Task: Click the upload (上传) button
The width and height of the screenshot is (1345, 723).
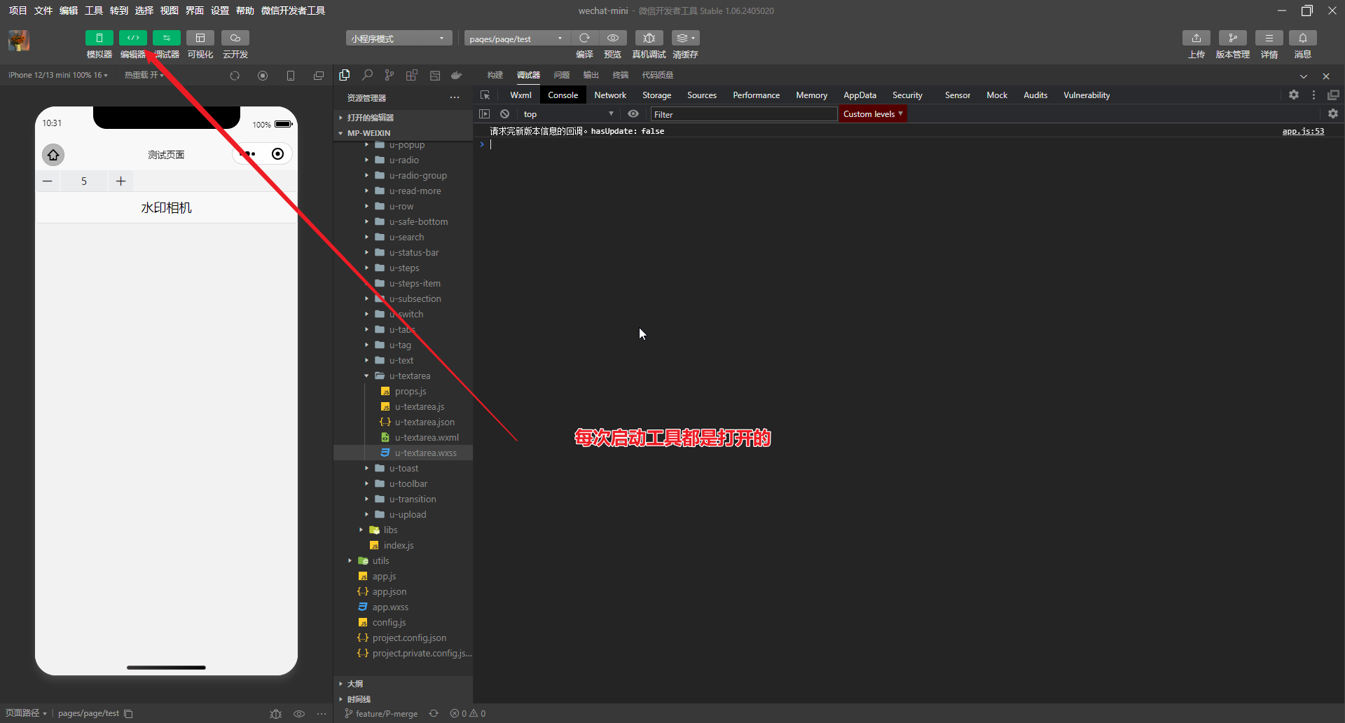Action: click(x=1196, y=38)
